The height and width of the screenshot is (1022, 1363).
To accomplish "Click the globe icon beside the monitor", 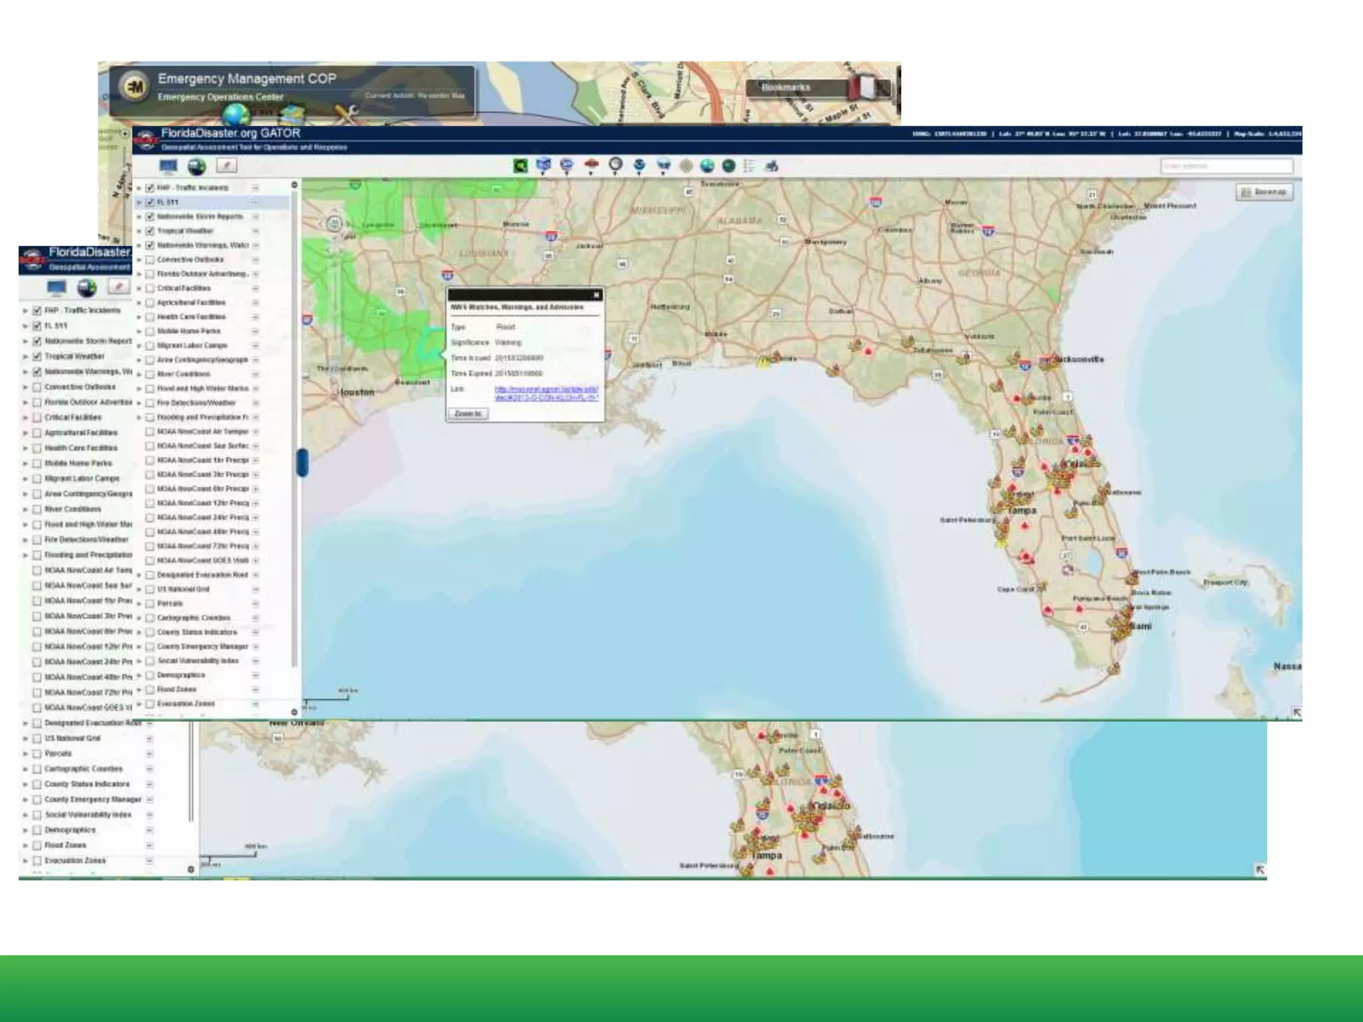I will coord(197,166).
